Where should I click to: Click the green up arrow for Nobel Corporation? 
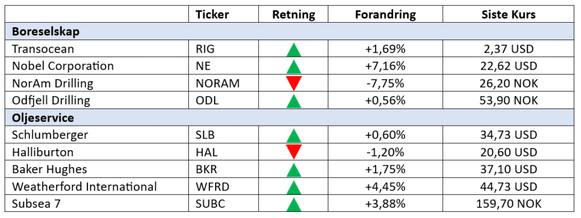(x=293, y=67)
